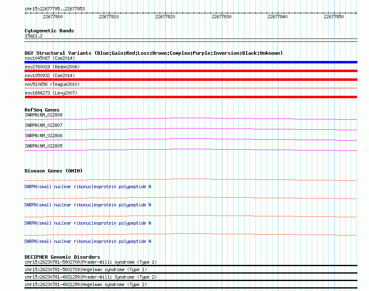The width and height of the screenshot is (369, 291).
Task: Select transcript SNRPN|NM_022805
Action: point(44,146)
